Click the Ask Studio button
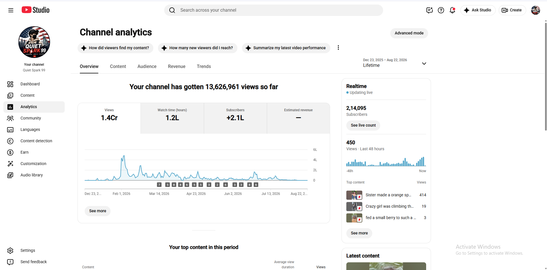Viewport: 547px width, 270px height. pyautogui.click(x=478, y=10)
